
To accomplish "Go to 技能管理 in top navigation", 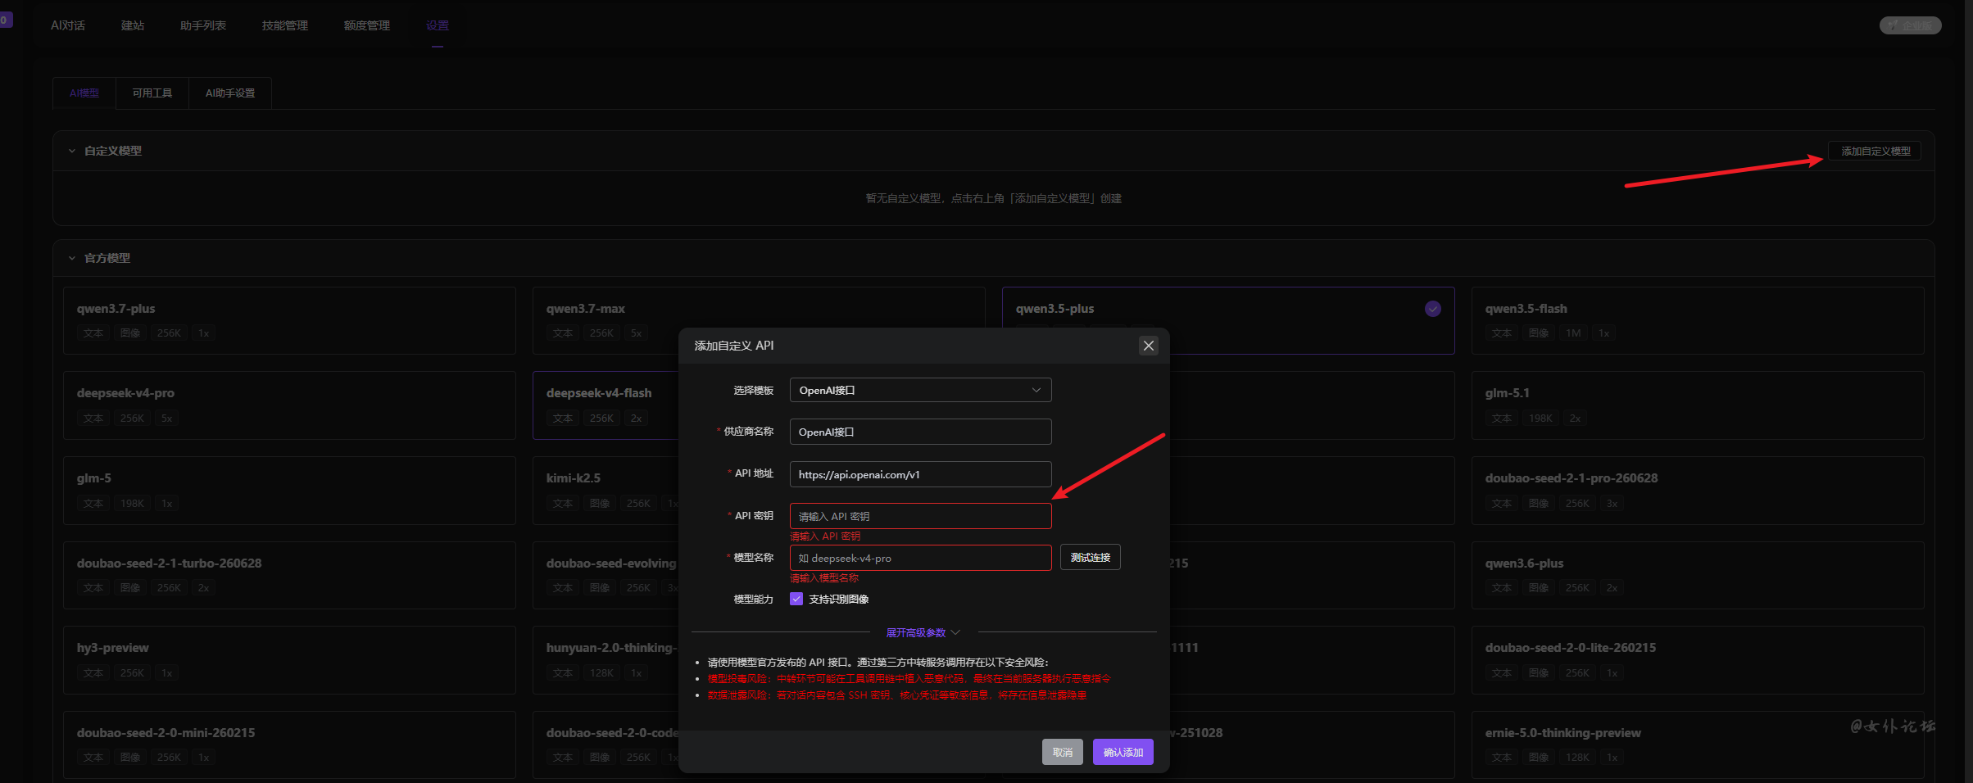I will [x=285, y=25].
